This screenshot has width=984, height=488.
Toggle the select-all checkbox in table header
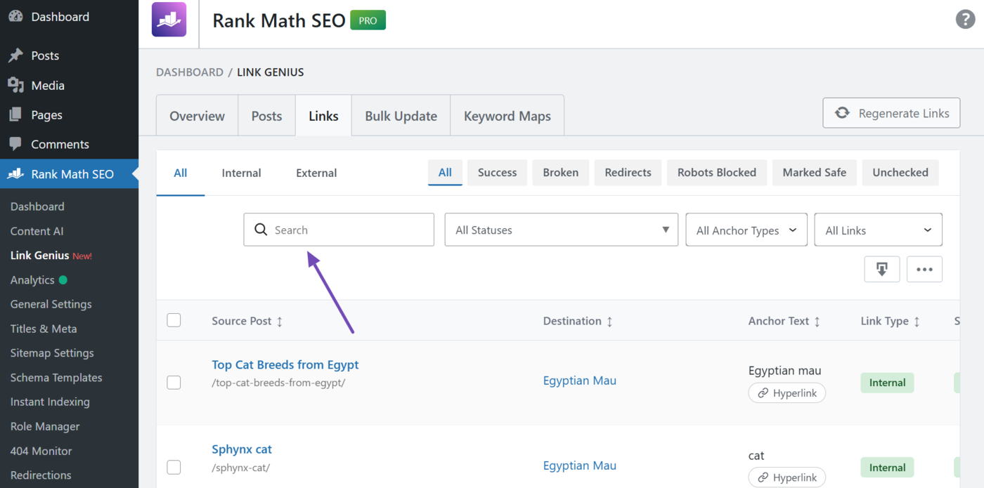(174, 320)
